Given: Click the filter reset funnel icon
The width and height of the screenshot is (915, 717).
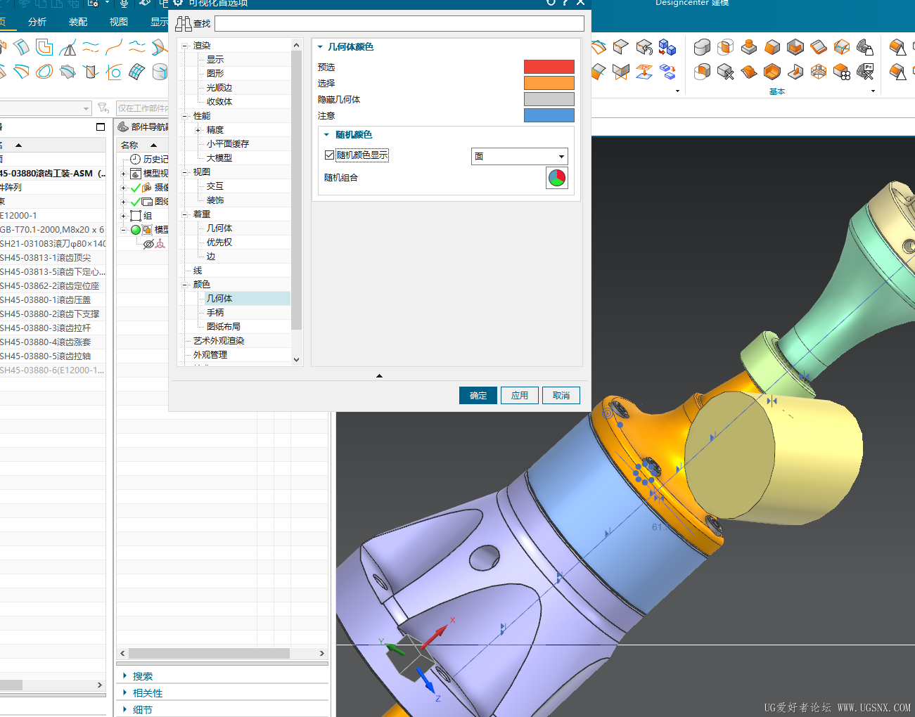Looking at the screenshot, I should click(x=103, y=108).
